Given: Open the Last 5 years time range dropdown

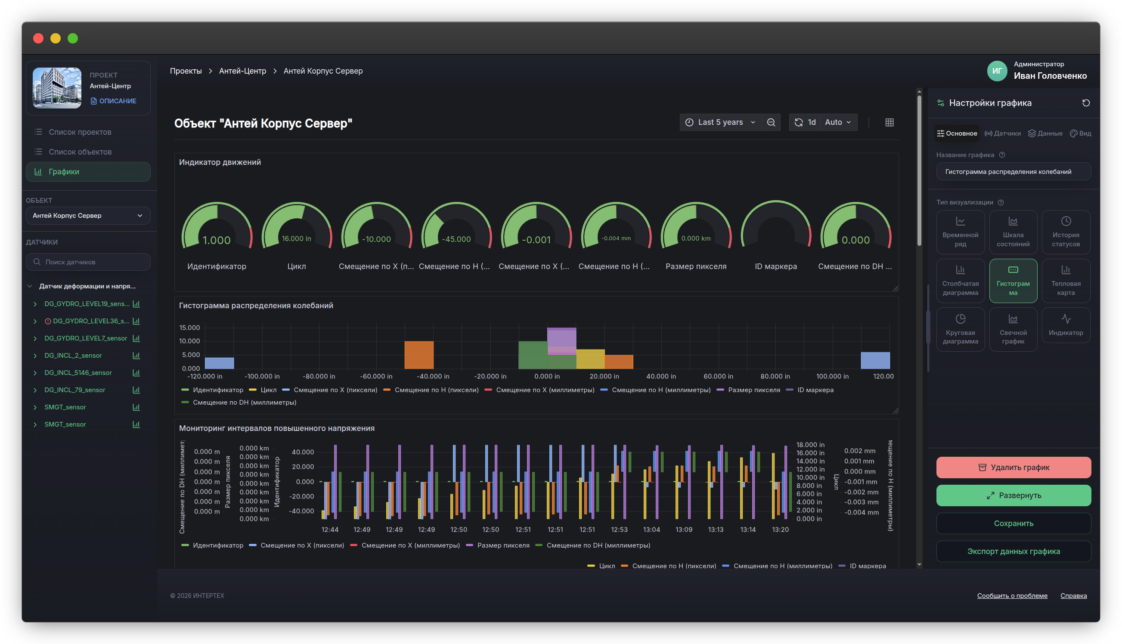Looking at the screenshot, I should (x=720, y=123).
